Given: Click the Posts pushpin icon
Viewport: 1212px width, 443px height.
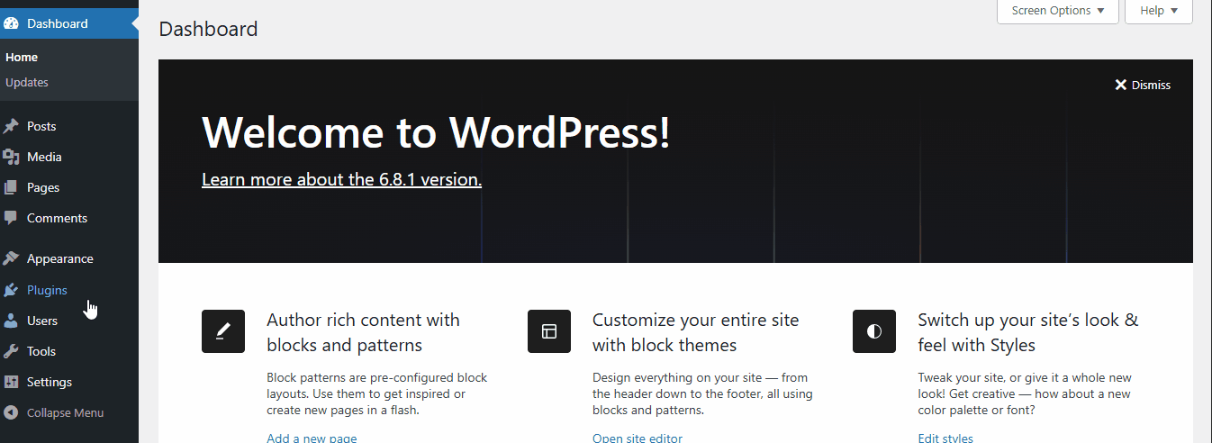Looking at the screenshot, I should 11,126.
